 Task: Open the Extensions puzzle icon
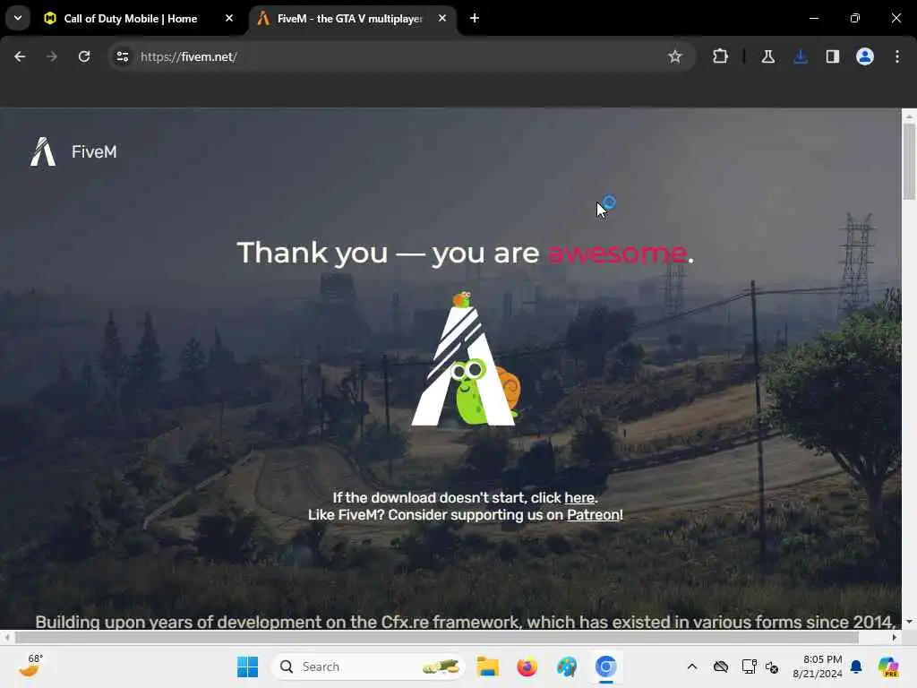tap(721, 56)
